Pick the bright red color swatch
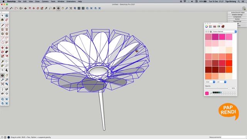Image resolution: width=247 pixels, height=139 pixels. pos(229,63)
